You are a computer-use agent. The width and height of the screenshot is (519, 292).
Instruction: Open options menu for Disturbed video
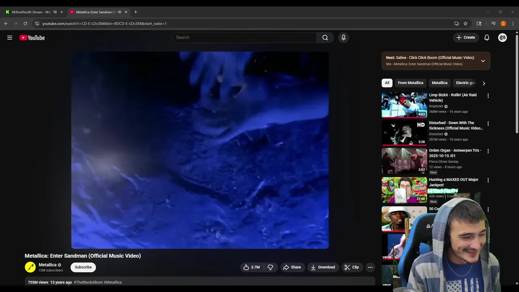point(488,123)
